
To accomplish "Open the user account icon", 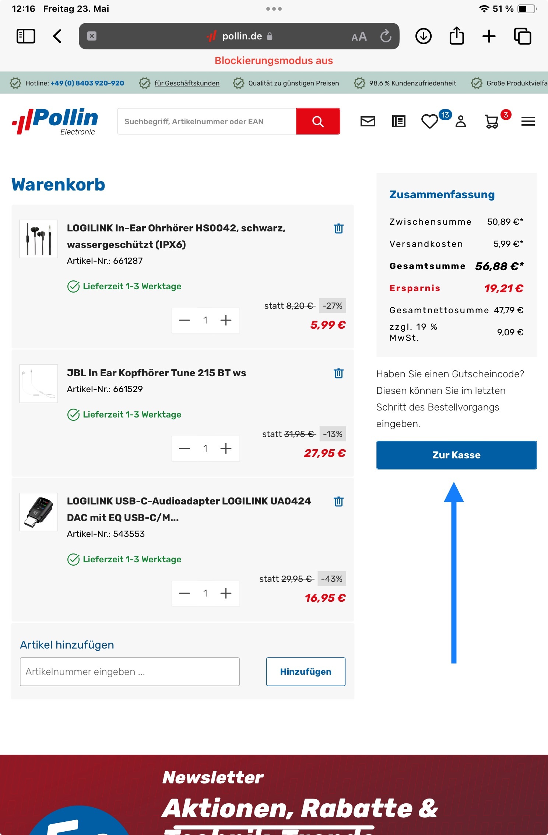I will tap(461, 121).
